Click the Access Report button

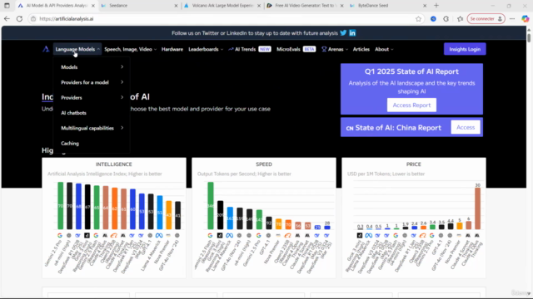411,105
